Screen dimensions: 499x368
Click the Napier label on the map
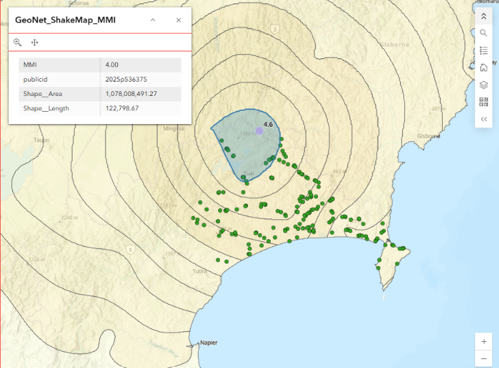click(x=209, y=343)
